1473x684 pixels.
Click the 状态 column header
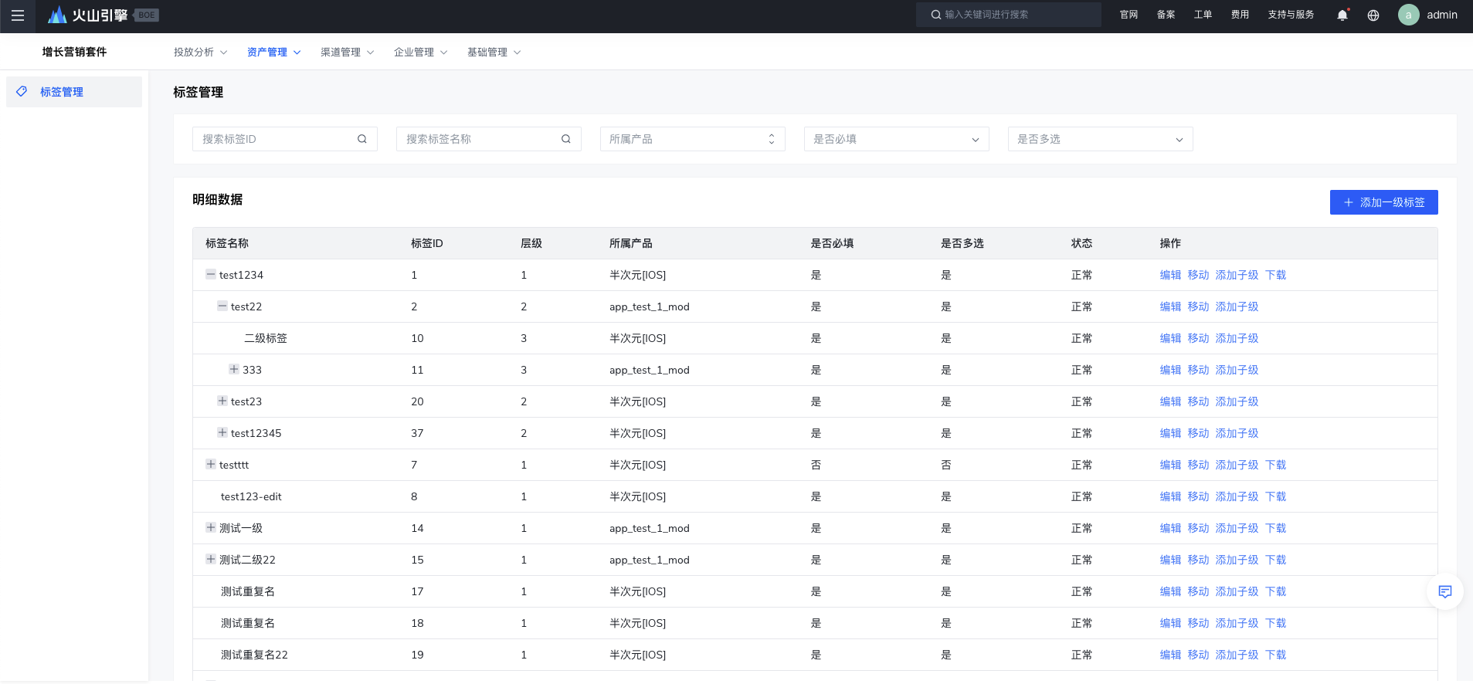coord(1081,243)
